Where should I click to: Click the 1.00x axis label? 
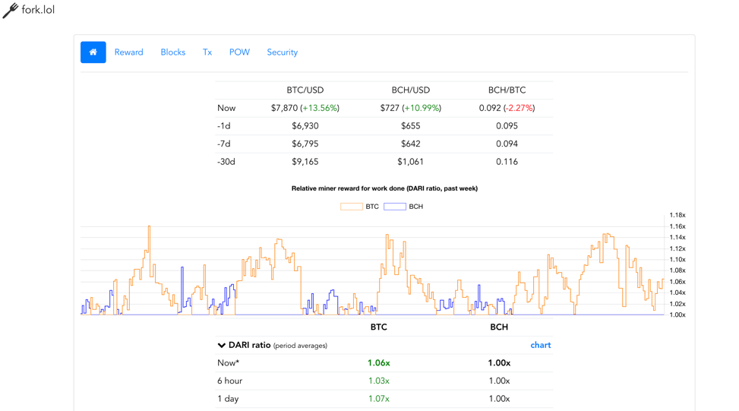[x=677, y=315]
